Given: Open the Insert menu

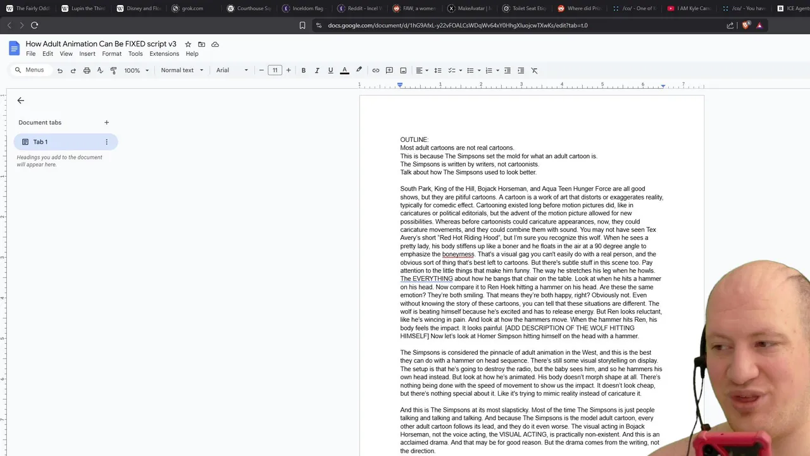Looking at the screenshot, I should 87,54.
